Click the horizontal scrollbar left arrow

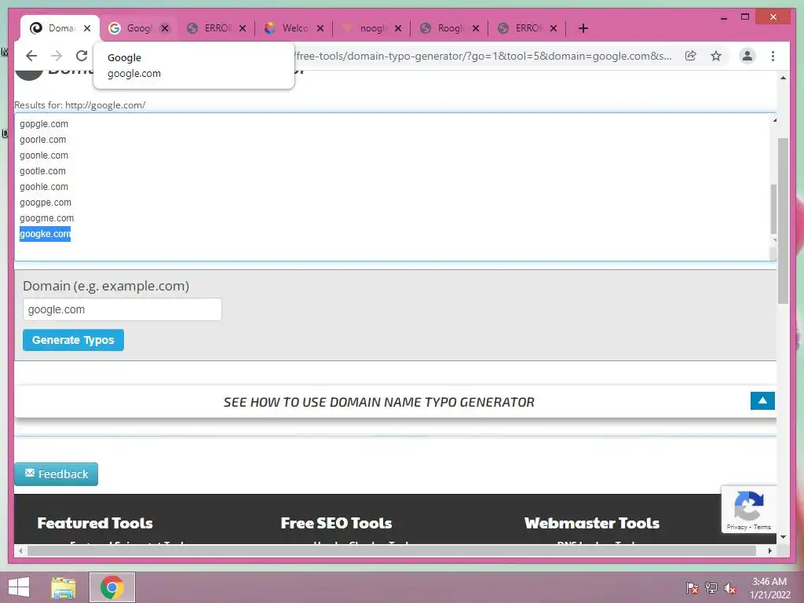pos(20,550)
